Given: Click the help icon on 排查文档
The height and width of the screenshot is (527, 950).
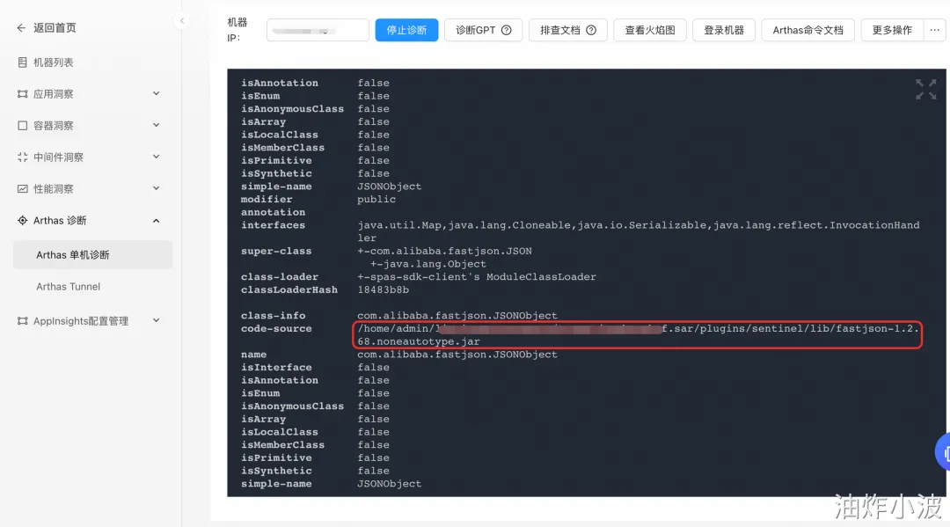Looking at the screenshot, I should [x=591, y=30].
